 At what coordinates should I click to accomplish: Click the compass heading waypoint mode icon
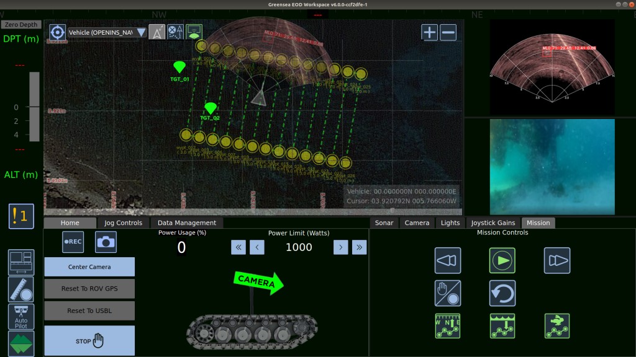tap(448, 326)
